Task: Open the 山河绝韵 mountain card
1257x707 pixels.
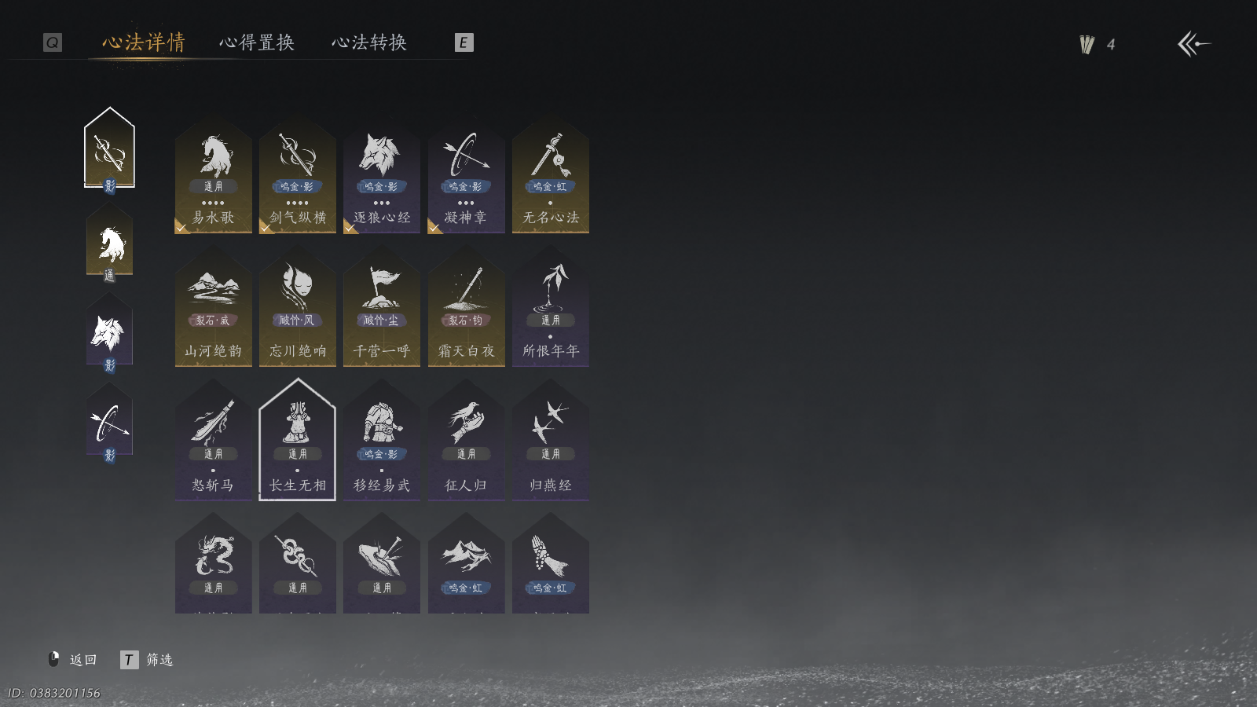Action: point(213,309)
